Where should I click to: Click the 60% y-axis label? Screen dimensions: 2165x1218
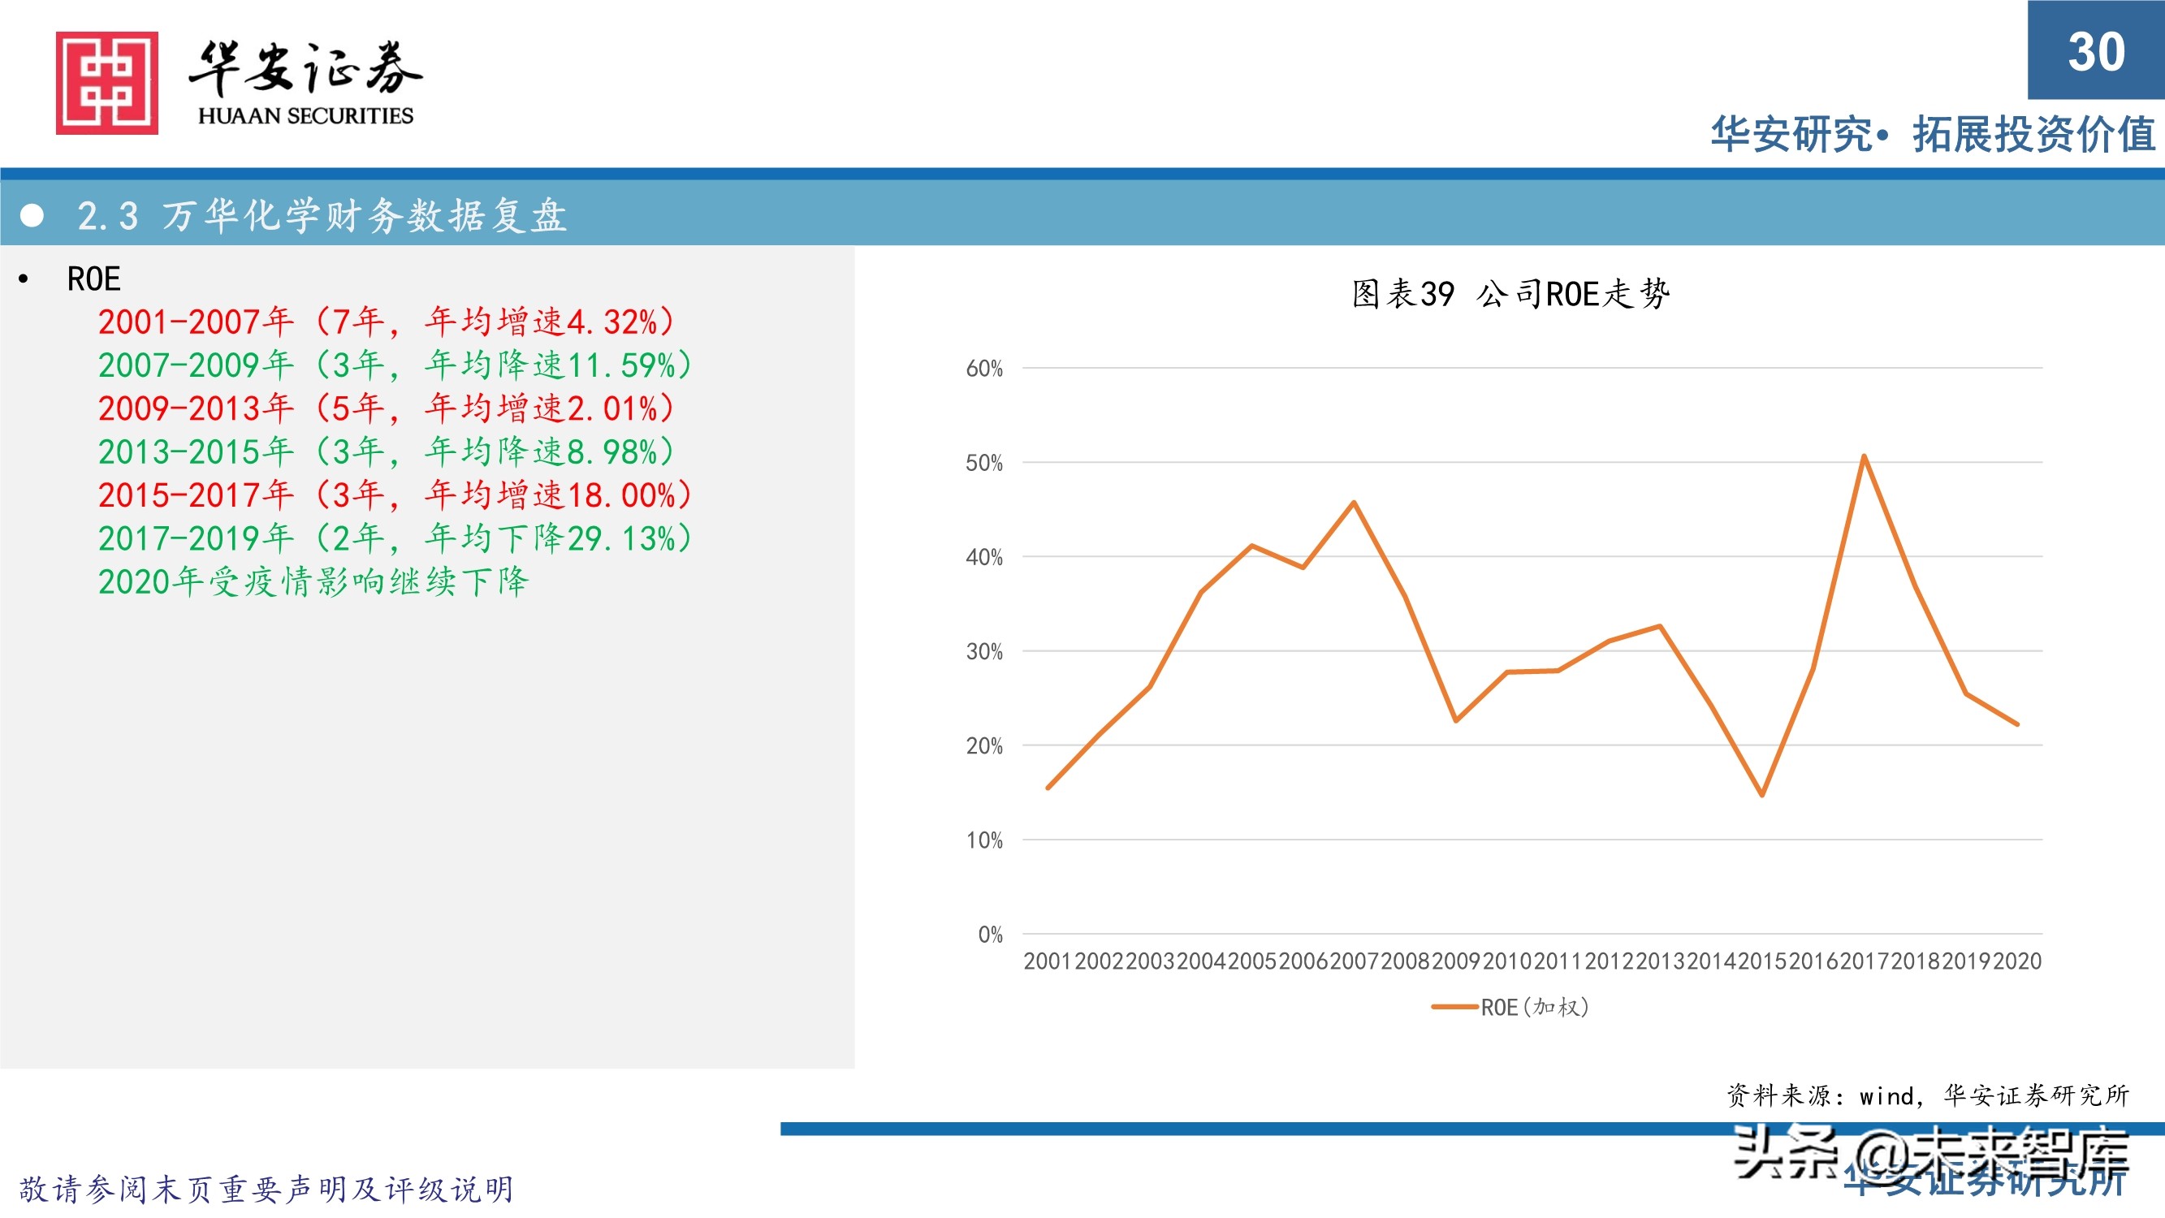tap(983, 368)
